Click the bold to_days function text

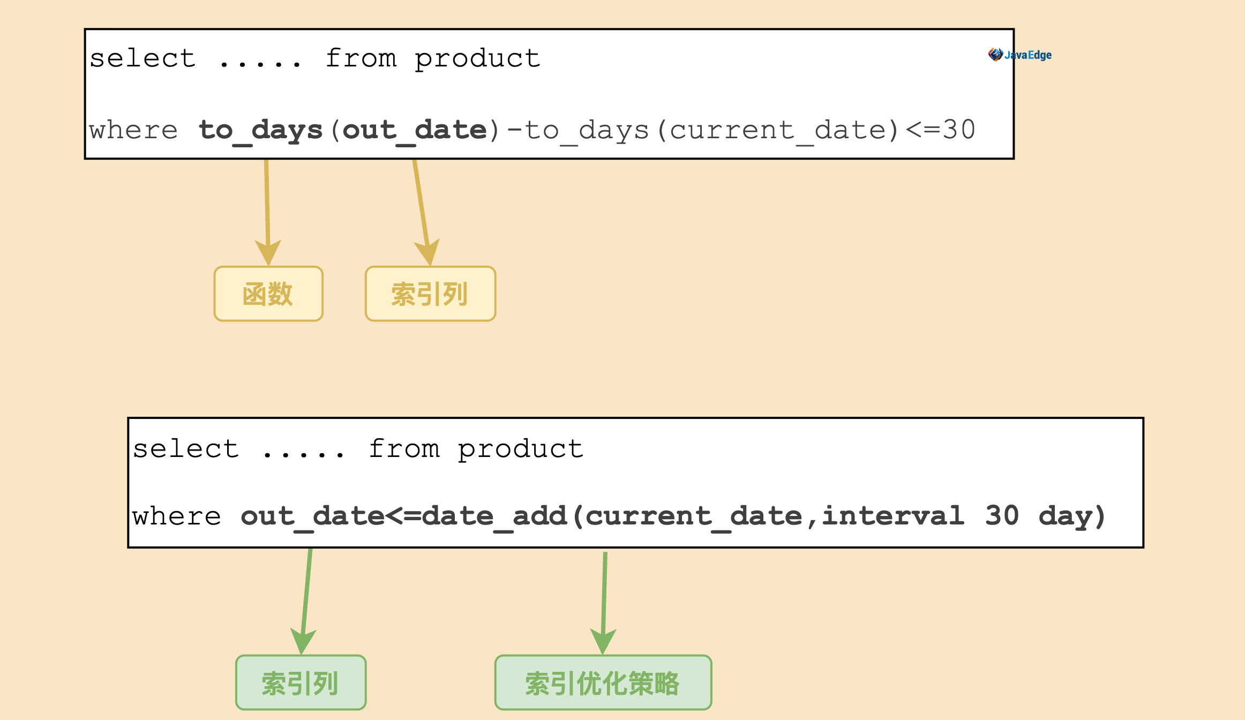pyautogui.click(x=260, y=130)
